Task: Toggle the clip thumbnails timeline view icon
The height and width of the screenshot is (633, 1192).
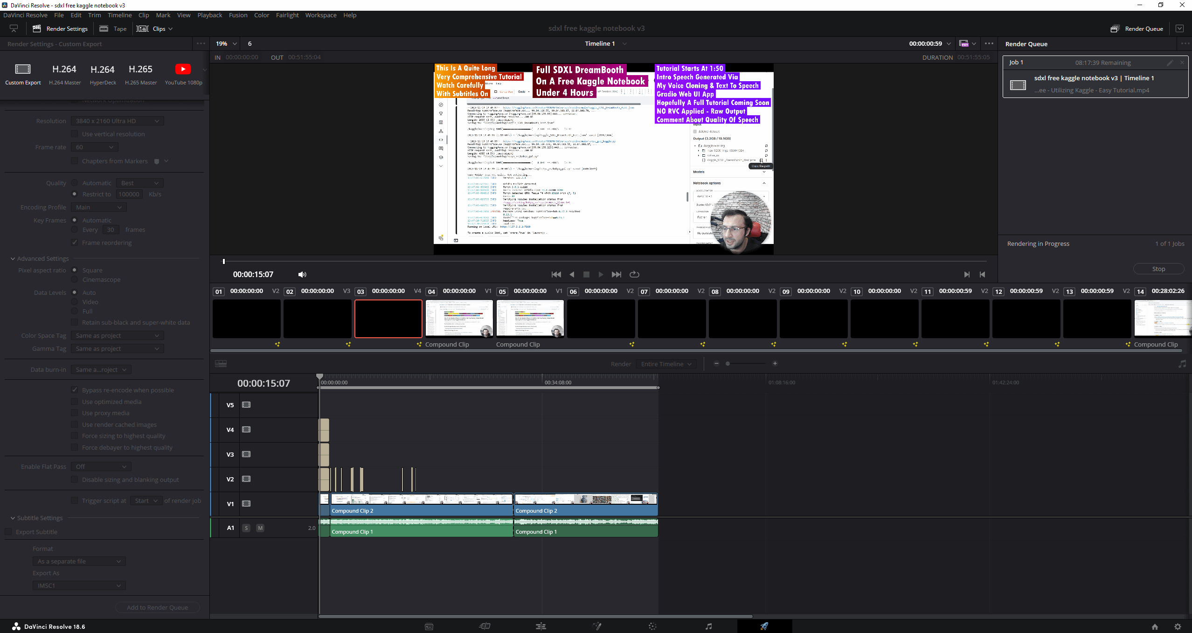Action: 221,363
